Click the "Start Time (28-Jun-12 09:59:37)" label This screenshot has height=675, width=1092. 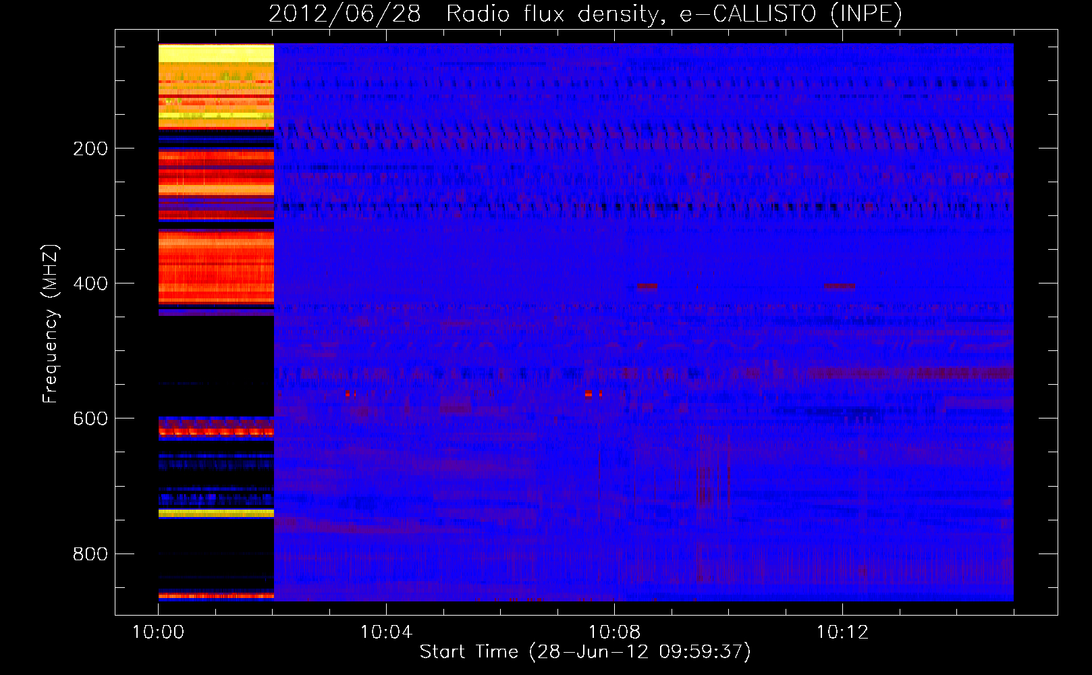pyautogui.click(x=585, y=652)
